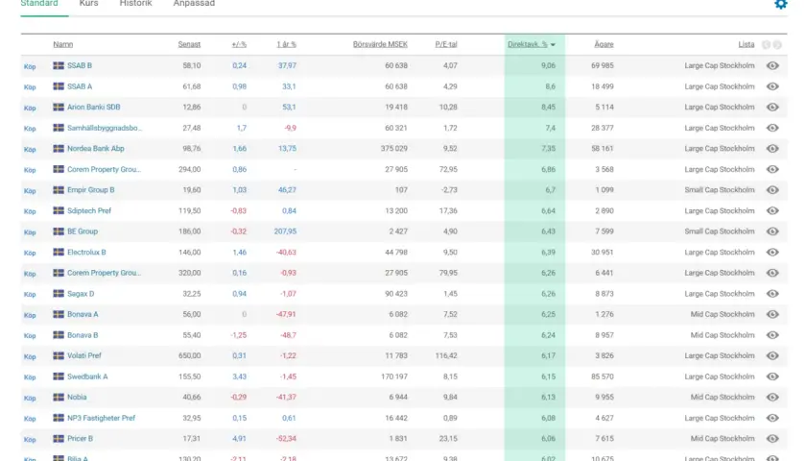Open Corem Property row priced 320,00
Screen dimensions: 806x461
pyautogui.click(x=104, y=273)
